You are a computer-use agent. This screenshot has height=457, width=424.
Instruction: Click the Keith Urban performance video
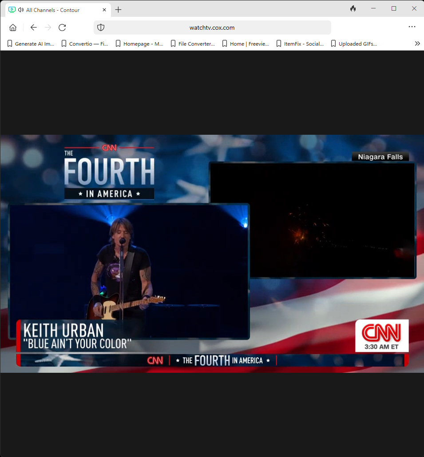click(129, 272)
